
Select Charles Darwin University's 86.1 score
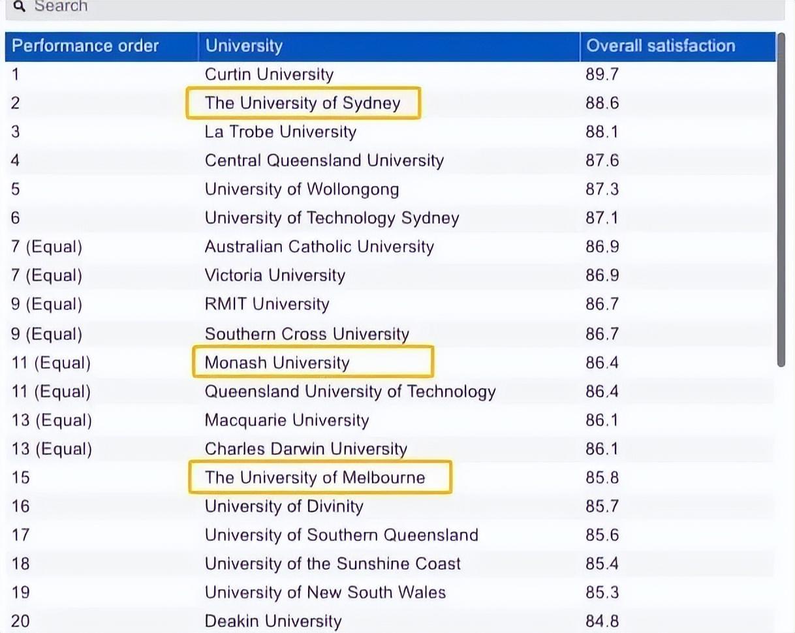click(601, 449)
